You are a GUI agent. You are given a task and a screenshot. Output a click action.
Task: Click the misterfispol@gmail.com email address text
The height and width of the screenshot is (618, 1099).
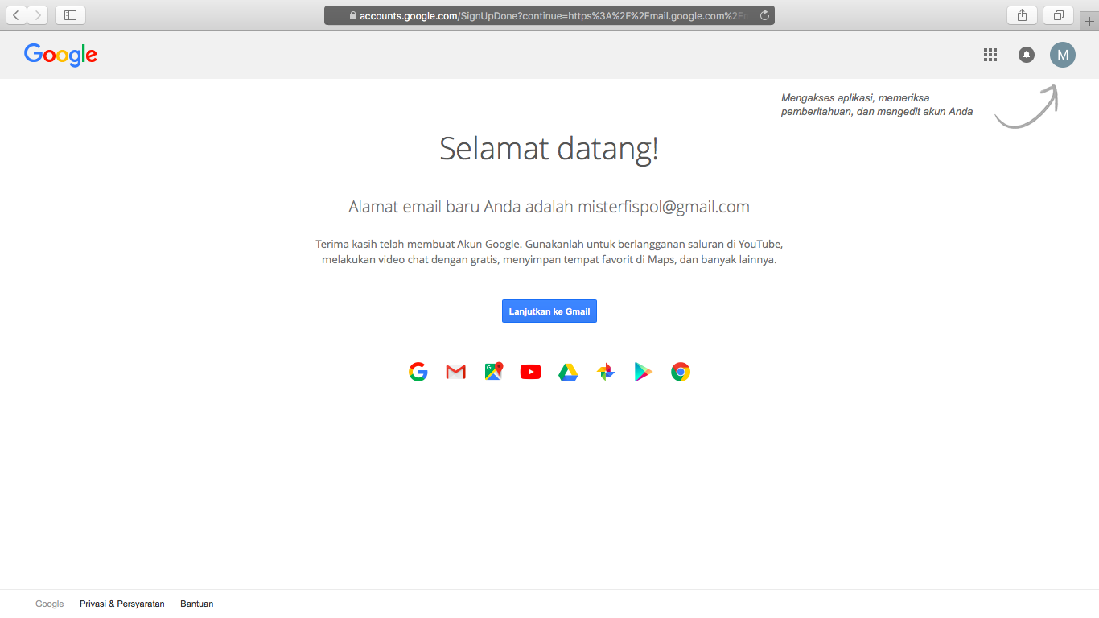click(664, 207)
